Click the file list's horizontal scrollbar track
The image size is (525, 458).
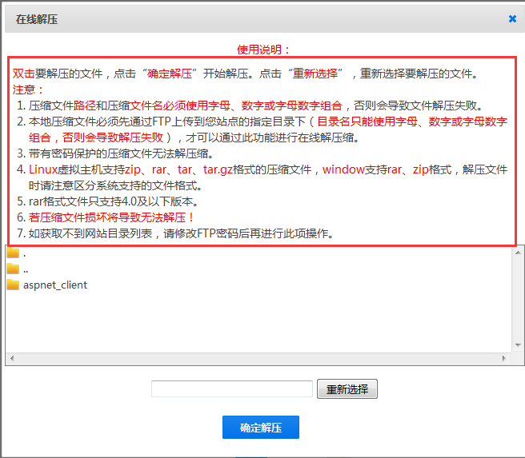coord(256,359)
